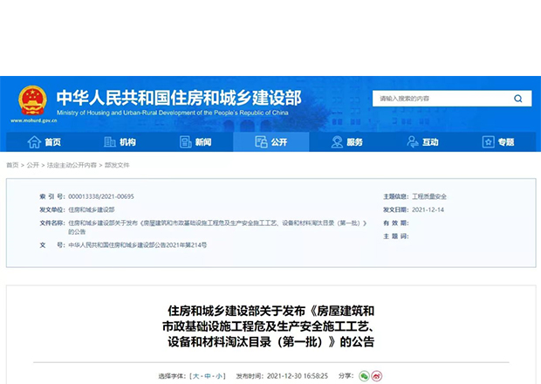Click issuing unit 住房和城乡建设部 value
This screenshot has width=541, height=384.
[92, 209]
